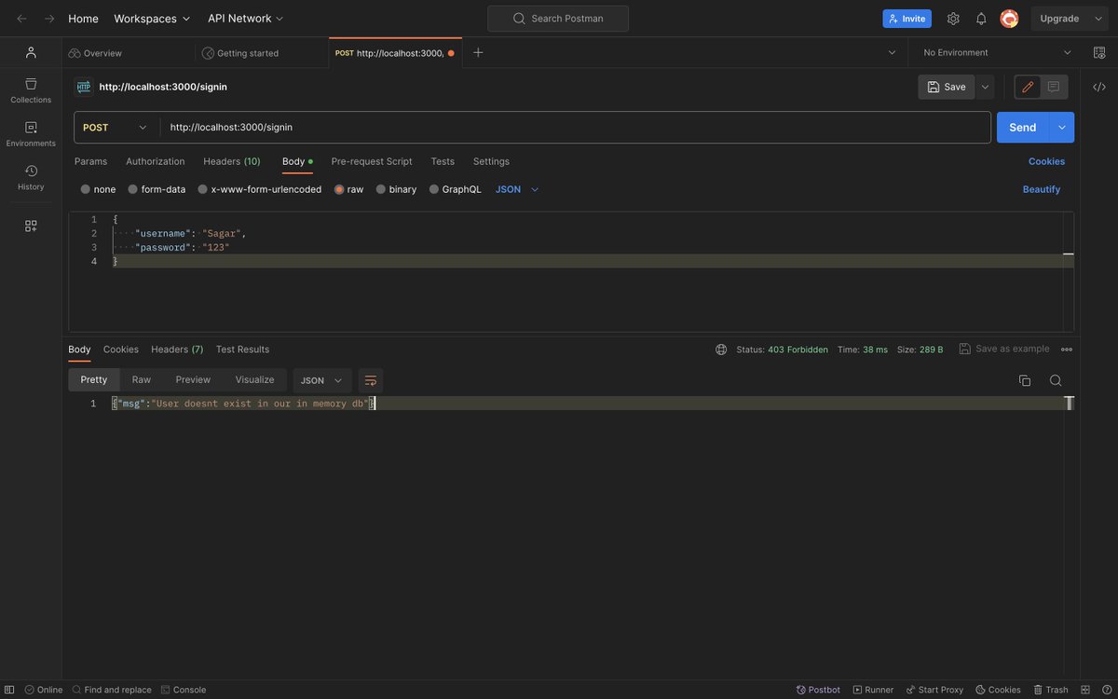Image resolution: width=1118 pixels, height=699 pixels.
Task: Click the Search Postman box
Action: [x=558, y=19]
